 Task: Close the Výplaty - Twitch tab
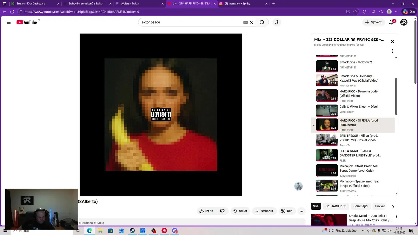(x=162, y=4)
